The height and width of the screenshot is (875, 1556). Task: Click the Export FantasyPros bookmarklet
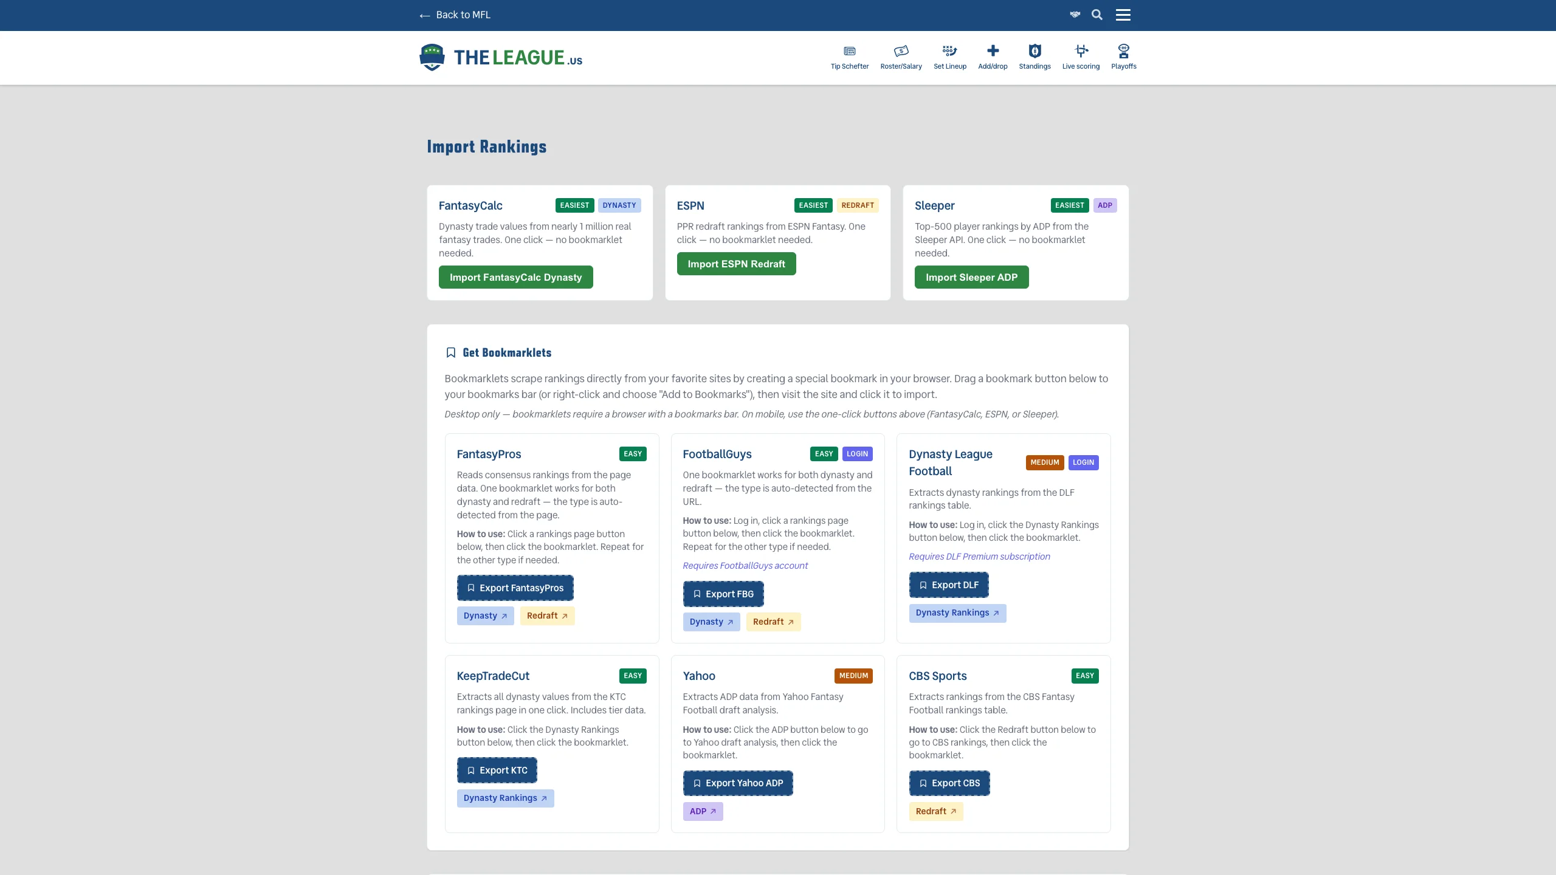[x=515, y=588]
